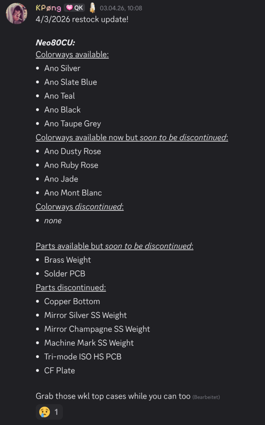The height and width of the screenshot is (425, 265).
Task: Click the reaction count number 1
Action: (56, 412)
